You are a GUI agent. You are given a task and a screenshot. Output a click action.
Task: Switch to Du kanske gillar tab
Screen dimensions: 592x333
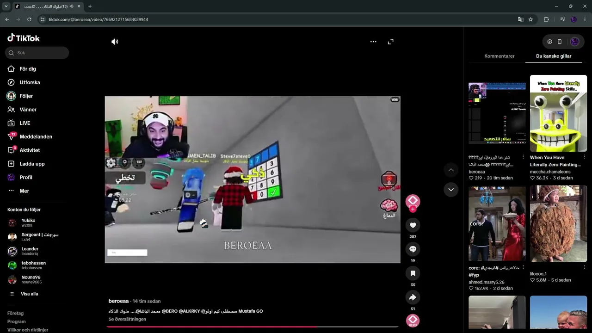554,56
